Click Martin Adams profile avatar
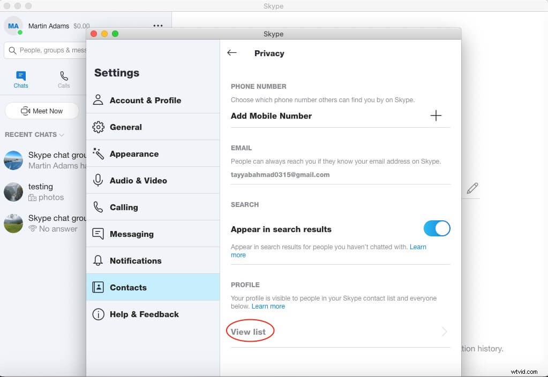Image resolution: width=548 pixels, height=377 pixels. [12, 25]
